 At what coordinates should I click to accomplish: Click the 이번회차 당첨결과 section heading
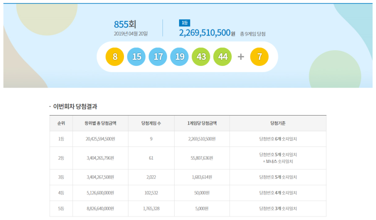(x=75, y=106)
